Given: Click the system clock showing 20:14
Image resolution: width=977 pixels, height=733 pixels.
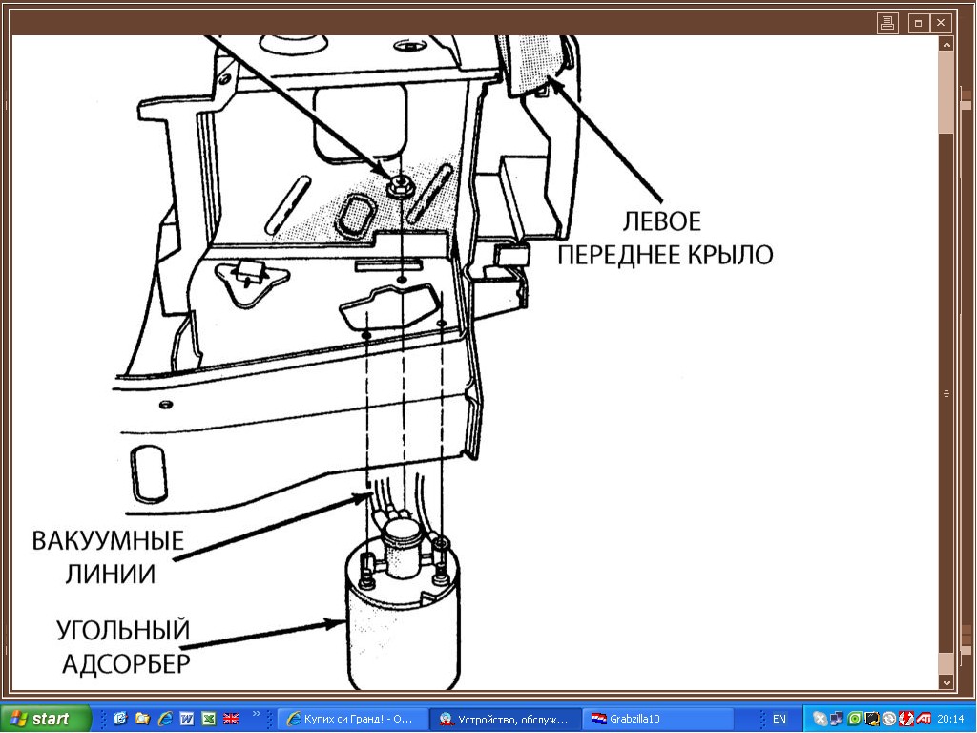Looking at the screenshot, I should (950, 718).
